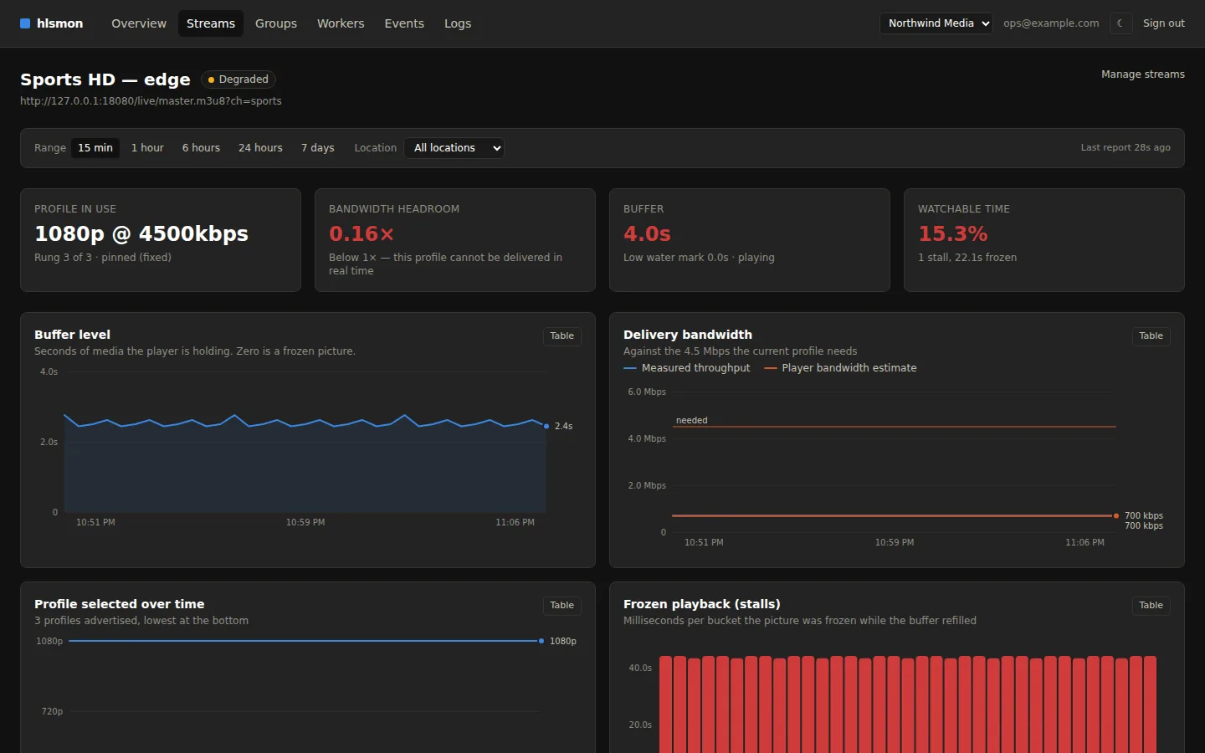The height and width of the screenshot is (753, 1205).
Task: Open the Northwind Media organization dropdown
Action: [x=936, y=23]
